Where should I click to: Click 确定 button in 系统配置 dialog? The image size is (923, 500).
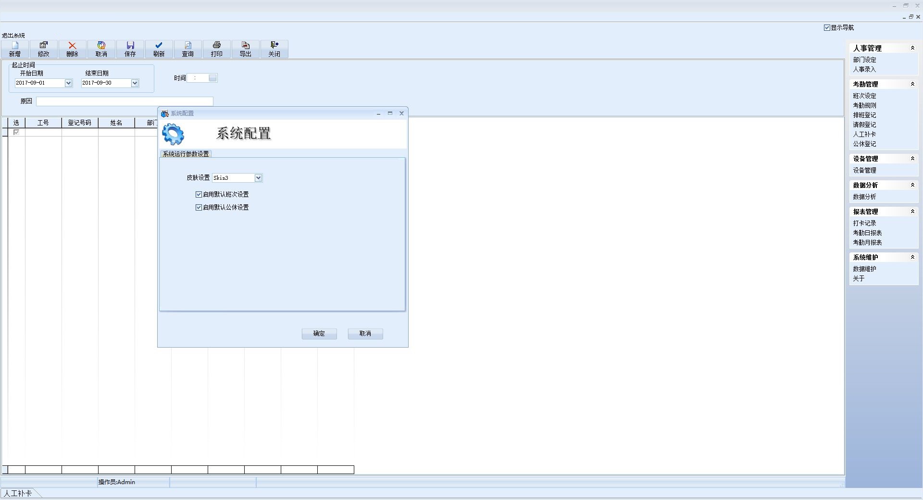(319, 334)
